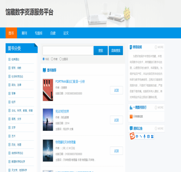
Task: Click the Sogou input method logo icon
Action: coord(132,136)
